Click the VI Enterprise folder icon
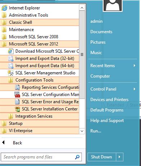 click(x=4, y=131)
